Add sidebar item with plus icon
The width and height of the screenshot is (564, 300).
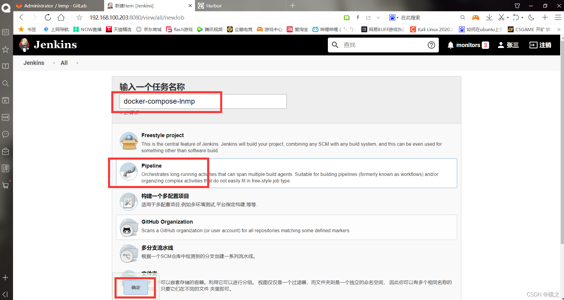tap(5, 277)
